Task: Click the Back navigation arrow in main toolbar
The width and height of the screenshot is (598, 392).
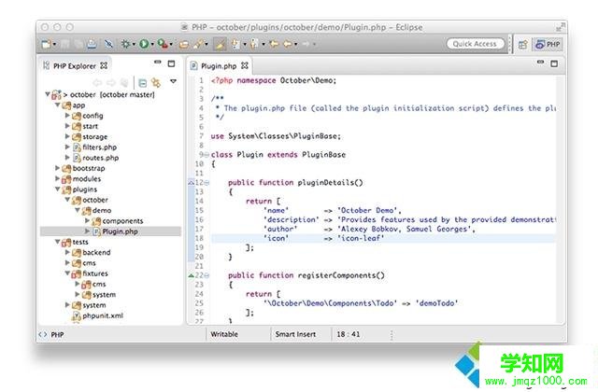Action: coord(288,44)
